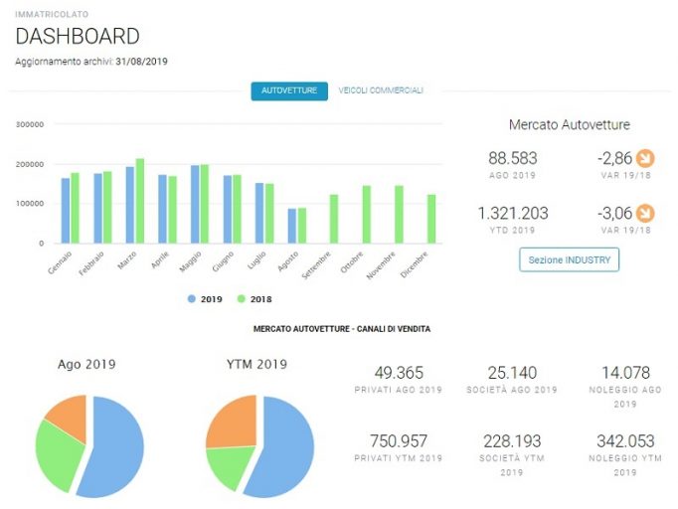The width and height of the screenshot is (678, 509).
Task: Click the 88.583 AGO 2019 value
Action: 512,158
